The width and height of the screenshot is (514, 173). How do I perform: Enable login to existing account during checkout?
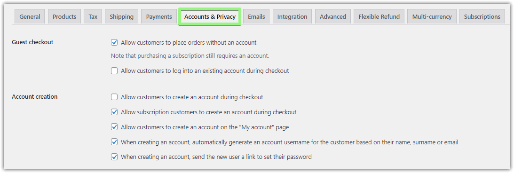114,71
